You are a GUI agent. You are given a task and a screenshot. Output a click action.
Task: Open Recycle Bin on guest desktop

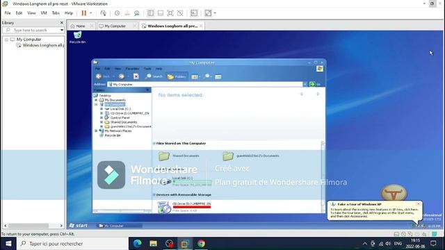[x=77, y=37]
